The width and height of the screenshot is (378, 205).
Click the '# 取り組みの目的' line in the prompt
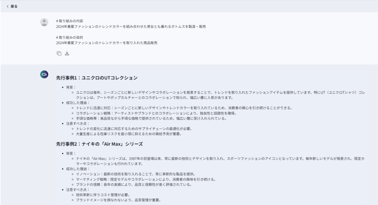click(x=69, y=38)
